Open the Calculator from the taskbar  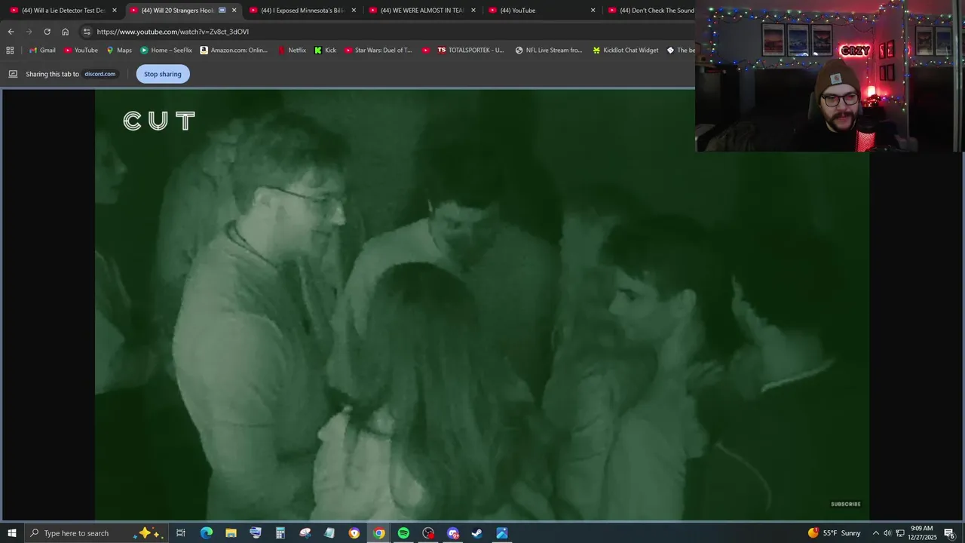coord(280,533)
